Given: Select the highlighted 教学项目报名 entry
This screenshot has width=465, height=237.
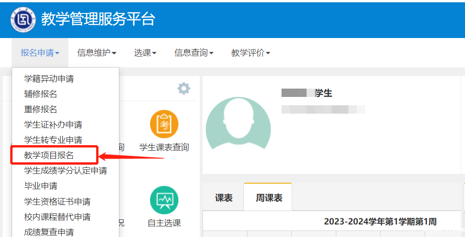Looking at the screenshot, I should point(49,155).
